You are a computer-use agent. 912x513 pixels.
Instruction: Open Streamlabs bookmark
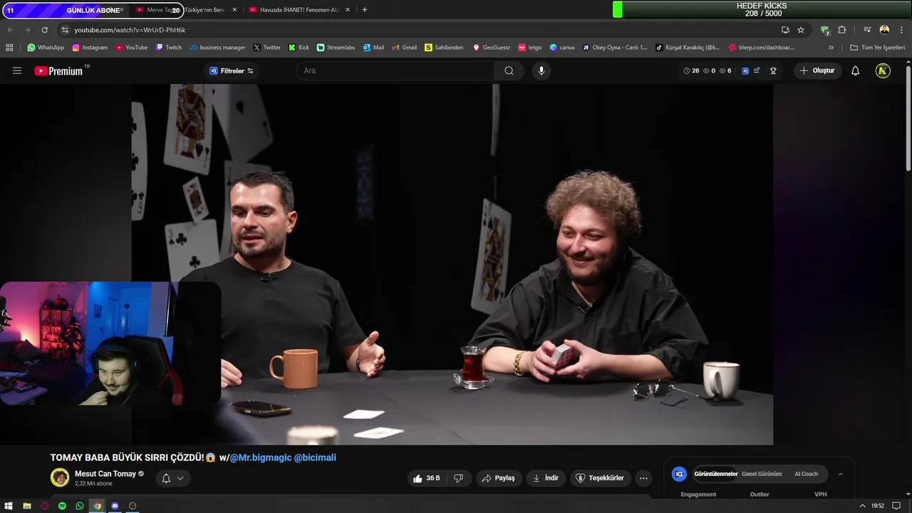336,48
